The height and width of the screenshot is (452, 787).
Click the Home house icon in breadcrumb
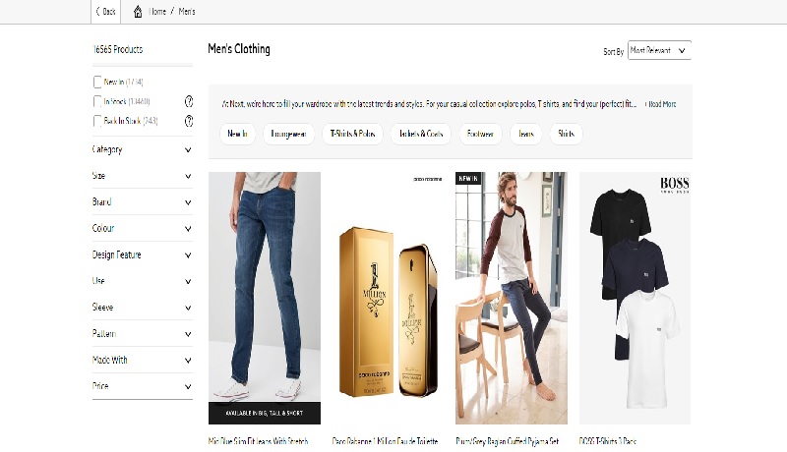[138, 11]
